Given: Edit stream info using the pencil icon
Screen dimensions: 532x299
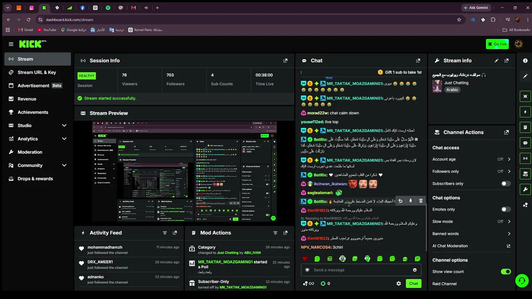Looking at the screenshot, I should pyautogui.click(x=496, y=61).
